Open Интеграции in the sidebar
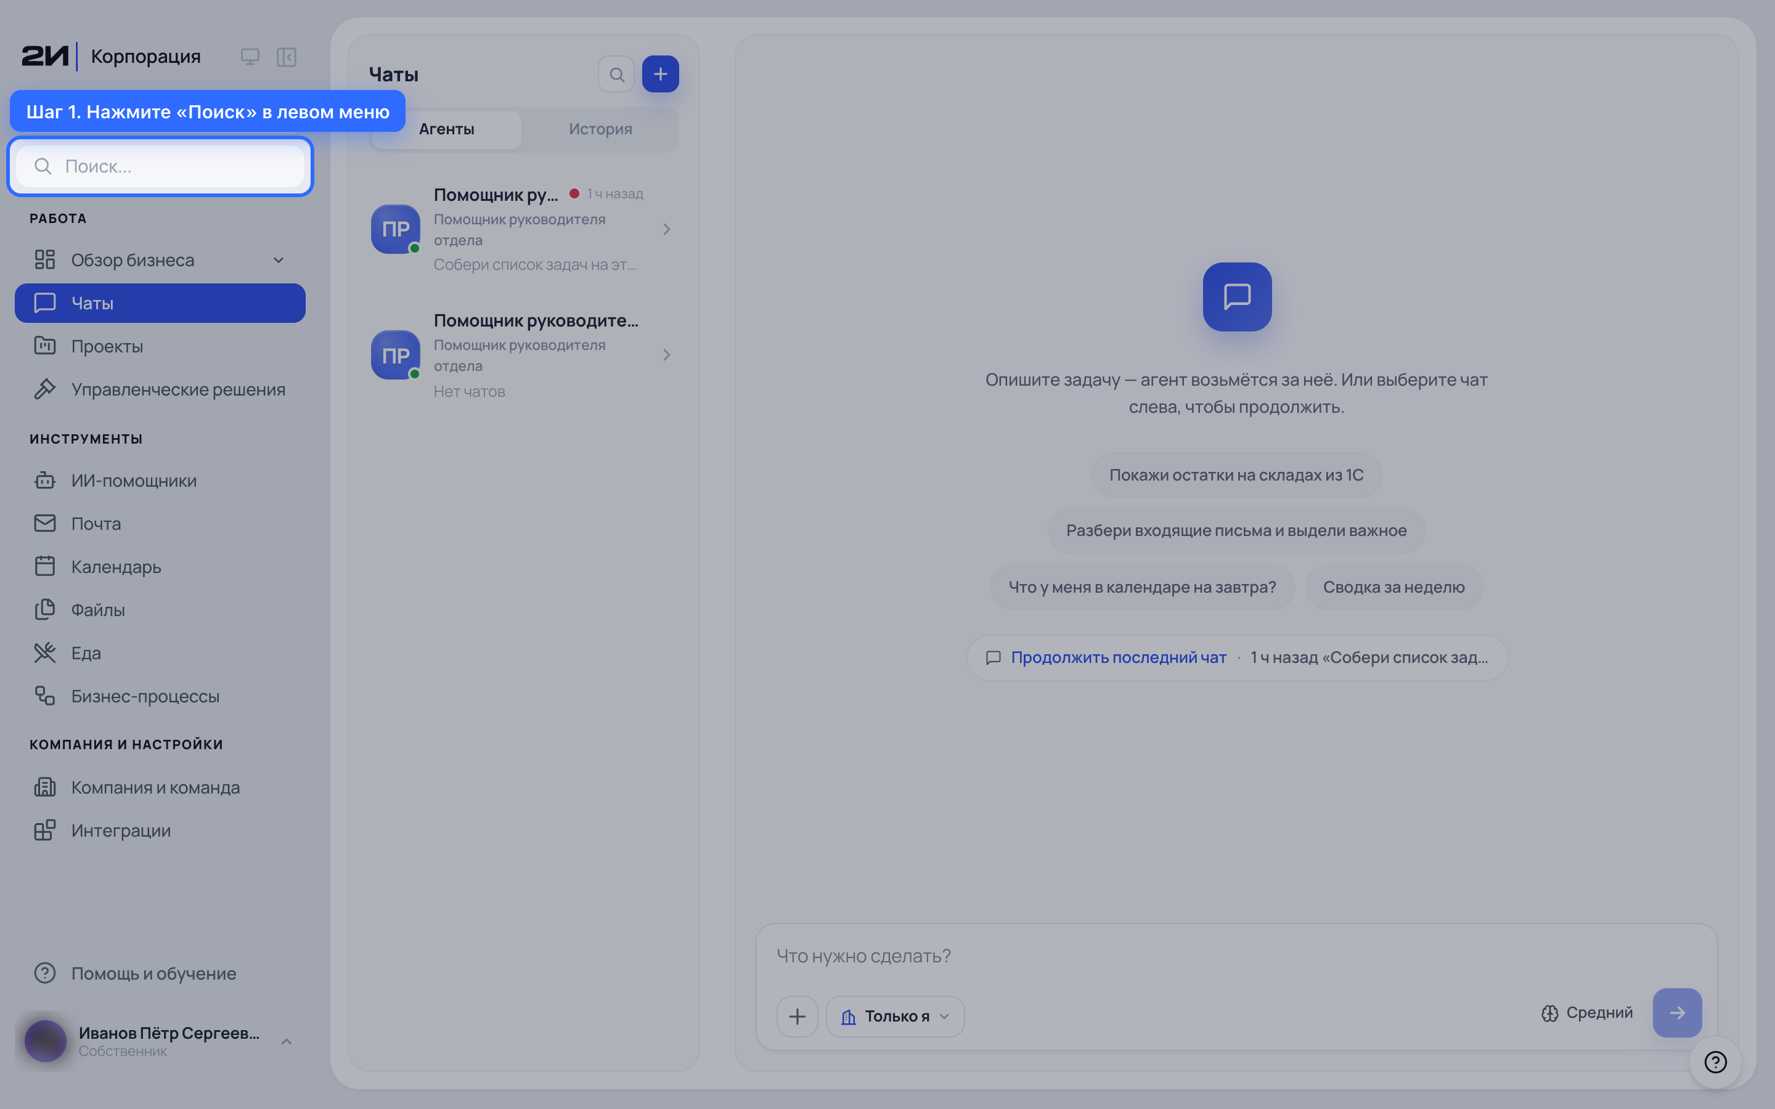 tap(160, 831)
